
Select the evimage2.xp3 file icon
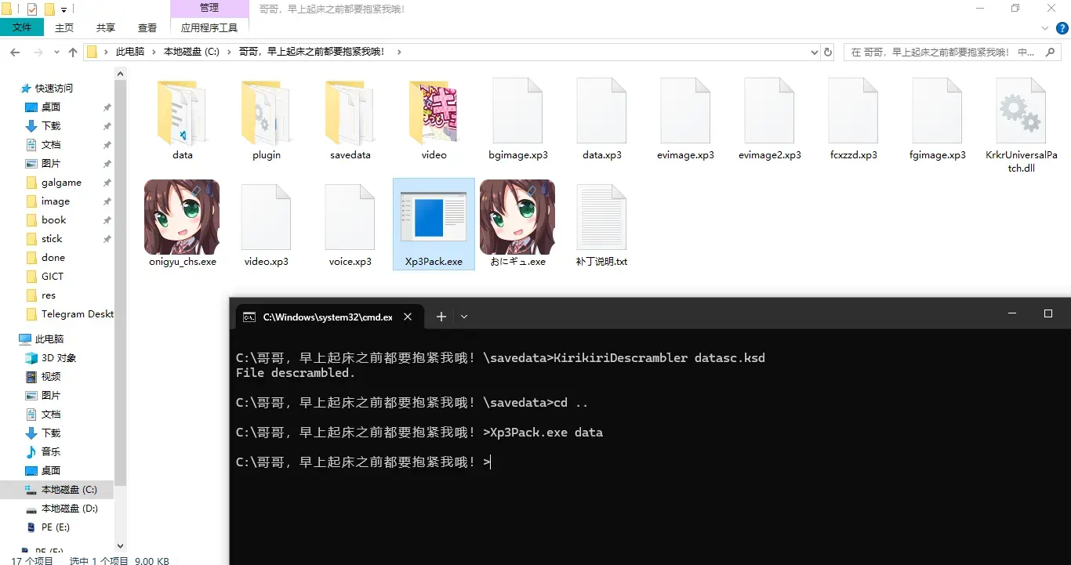(769, 110)
